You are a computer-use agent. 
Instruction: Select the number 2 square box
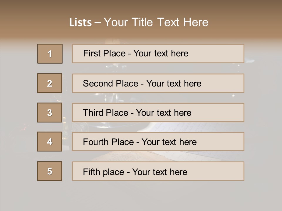[50, 83]
